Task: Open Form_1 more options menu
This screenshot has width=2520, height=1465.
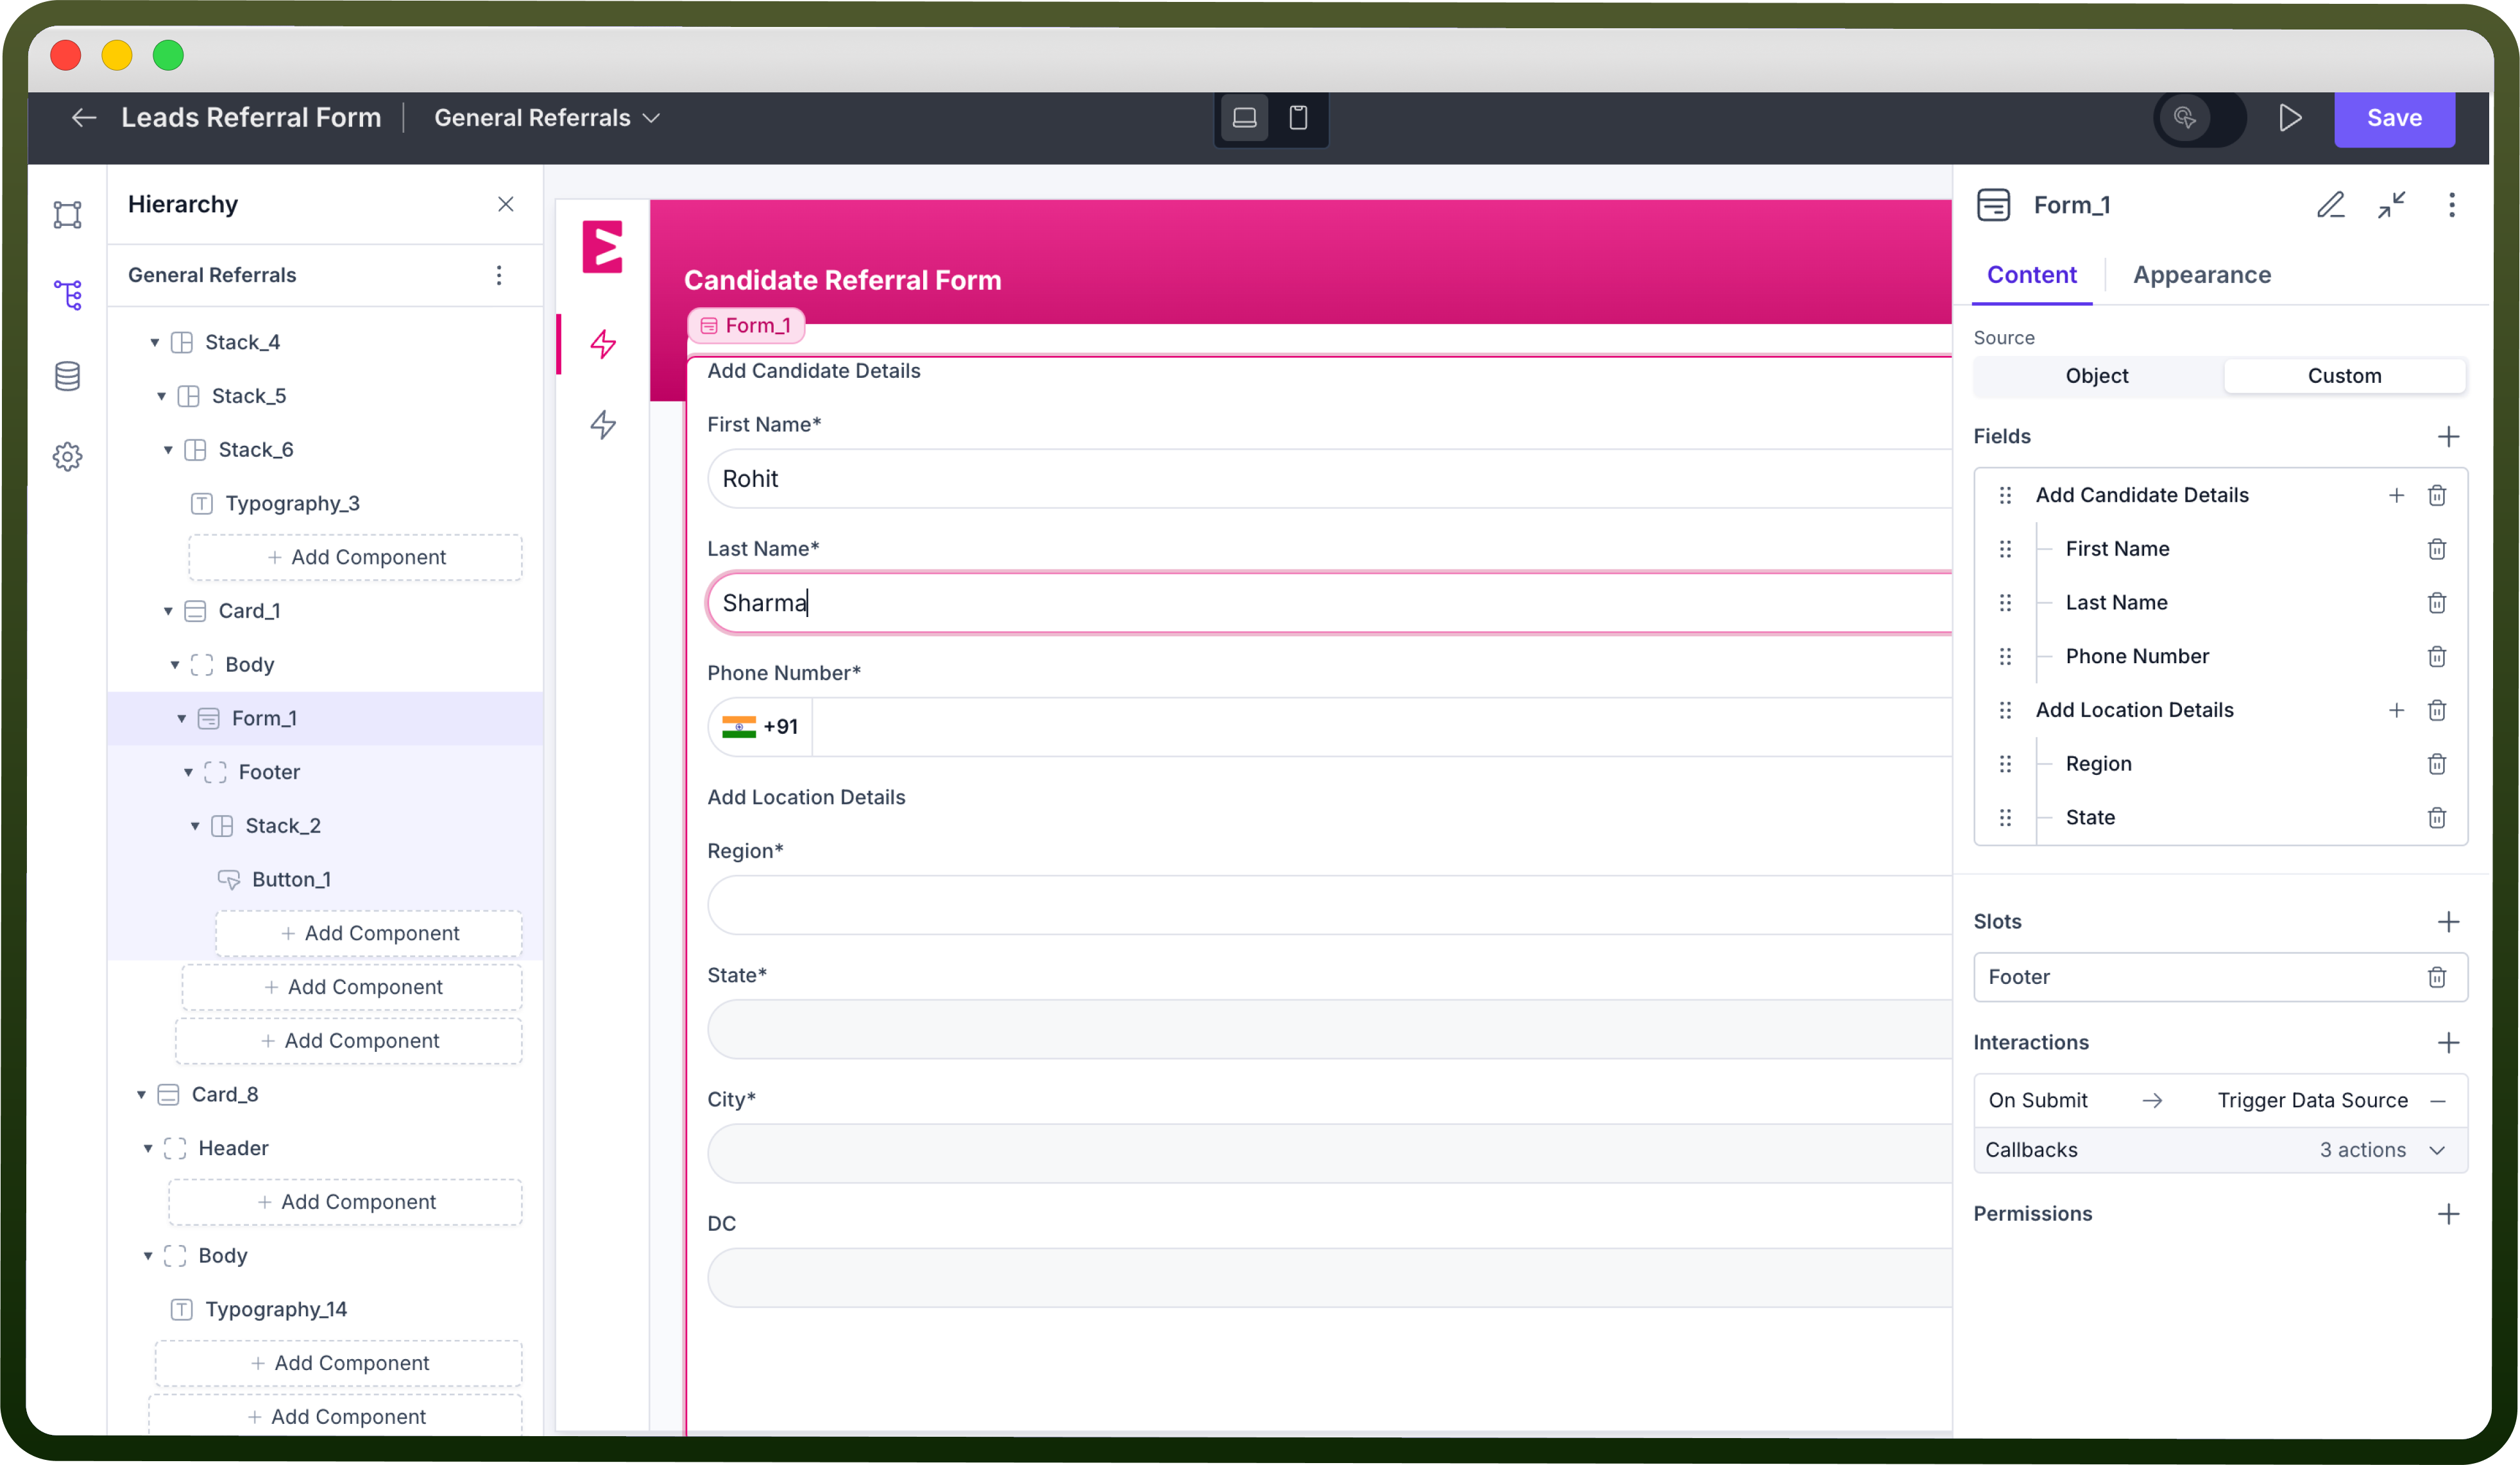Action: pyautogui.click(x=2451, y=205)
